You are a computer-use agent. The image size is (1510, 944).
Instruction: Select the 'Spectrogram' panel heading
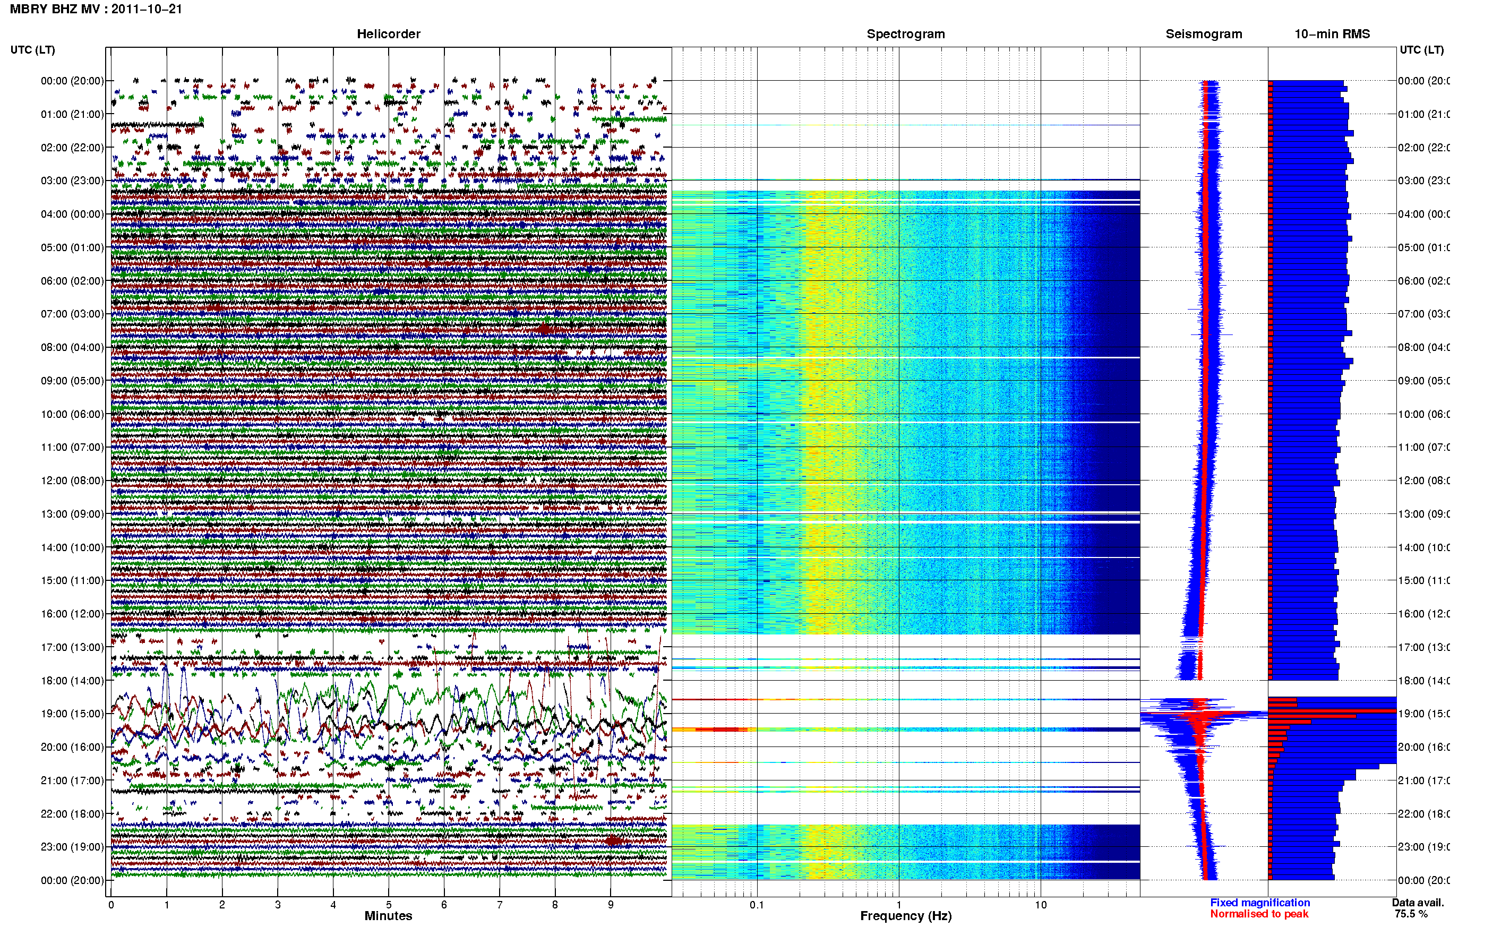(906, 34)
